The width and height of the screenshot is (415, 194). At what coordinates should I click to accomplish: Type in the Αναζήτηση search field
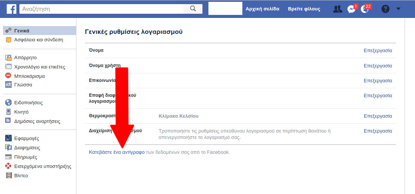point(101,9)
